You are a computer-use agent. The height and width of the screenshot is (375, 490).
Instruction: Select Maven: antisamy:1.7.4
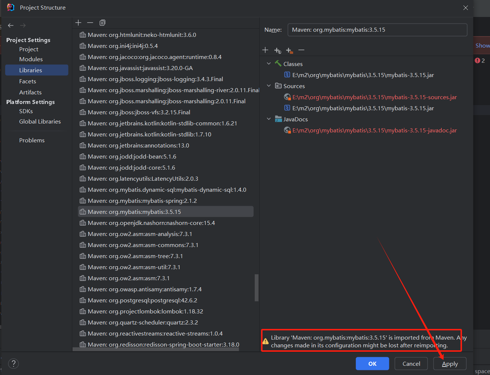(145, 289)
